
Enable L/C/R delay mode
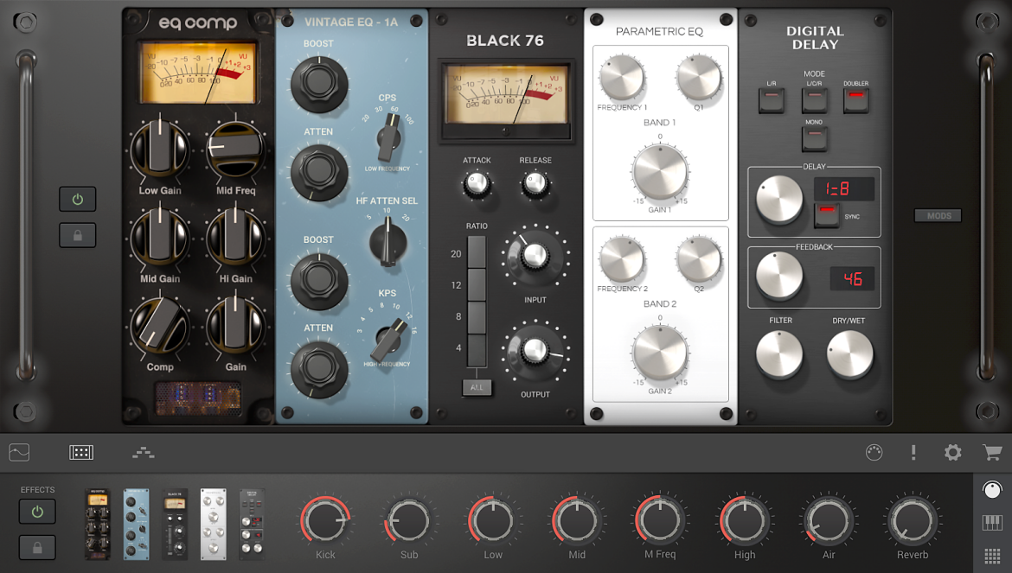tap(814, 101)
